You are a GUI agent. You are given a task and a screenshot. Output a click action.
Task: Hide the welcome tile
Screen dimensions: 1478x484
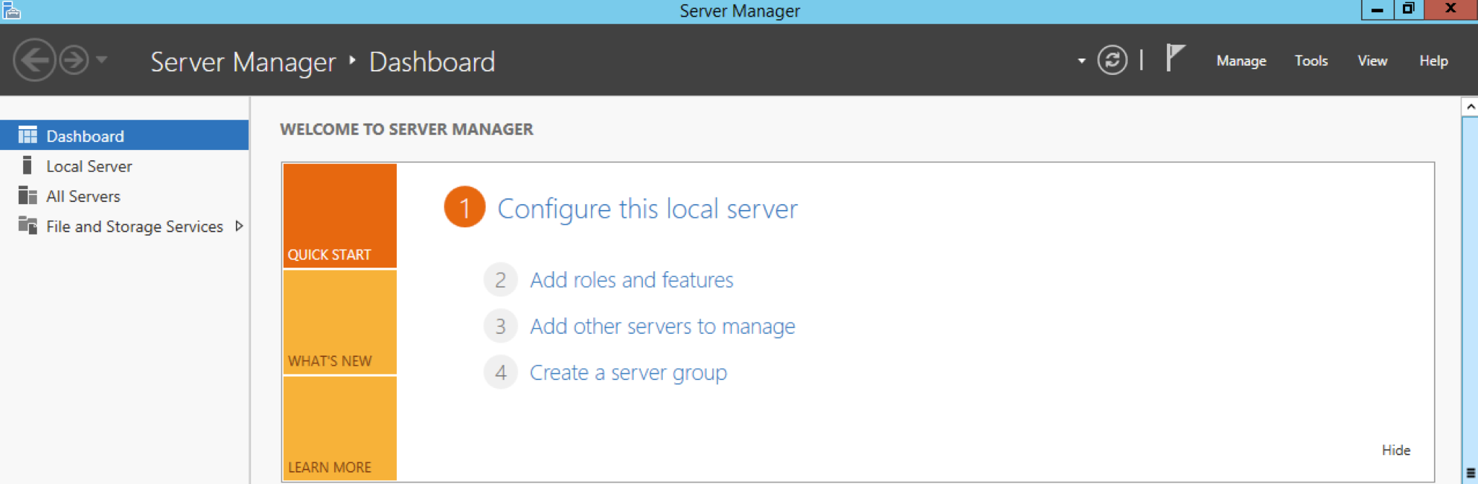coord(1396,450)
